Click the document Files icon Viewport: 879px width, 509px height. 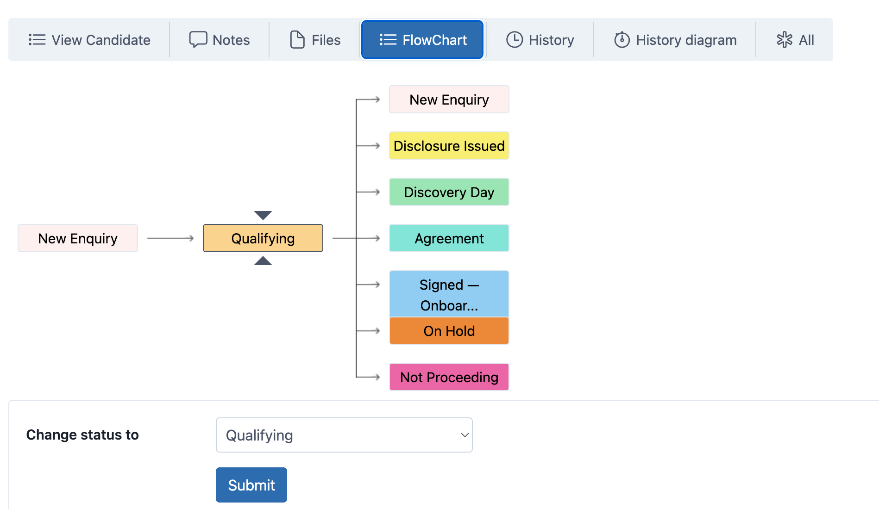(x=297, y=40)
